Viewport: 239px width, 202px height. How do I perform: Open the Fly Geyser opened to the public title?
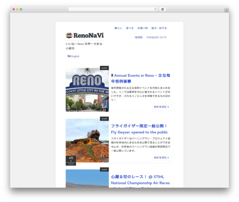coord(140,129)
